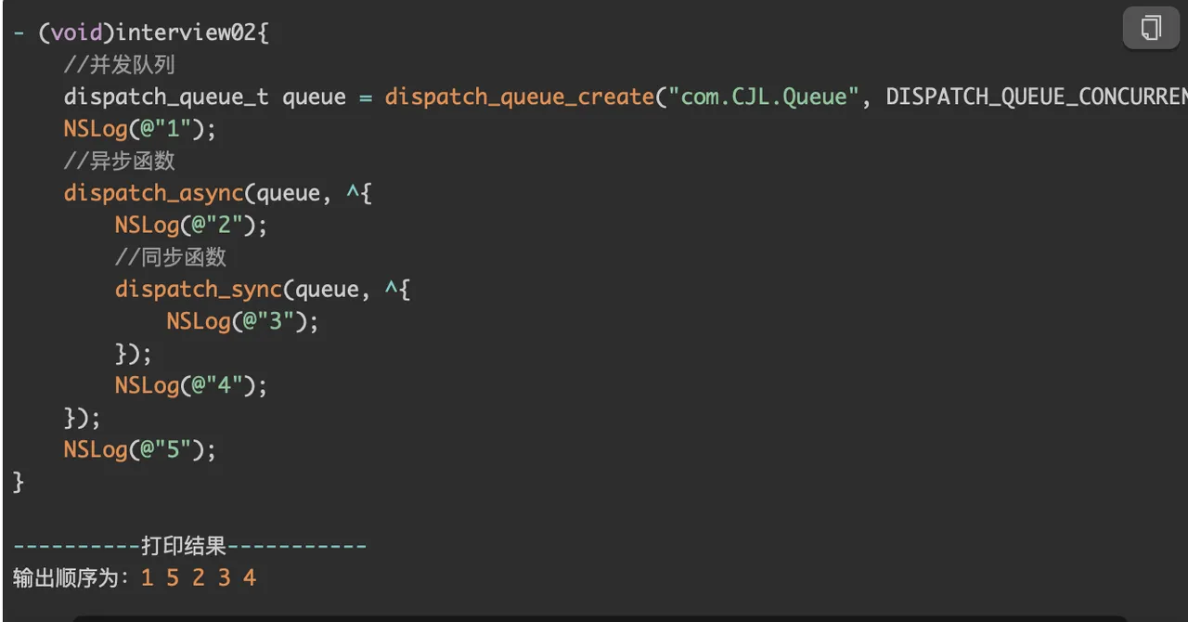Click the 打印结果 divider text
Screen dimensions: 1188x622
click(x=185, y=546)
